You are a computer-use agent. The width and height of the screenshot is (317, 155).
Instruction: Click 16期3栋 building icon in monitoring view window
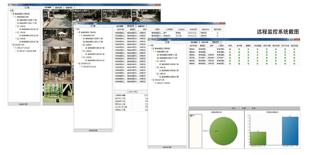(18, 39)
